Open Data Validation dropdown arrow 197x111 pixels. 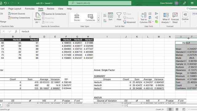pyautogui.click(x=153, y=22)
